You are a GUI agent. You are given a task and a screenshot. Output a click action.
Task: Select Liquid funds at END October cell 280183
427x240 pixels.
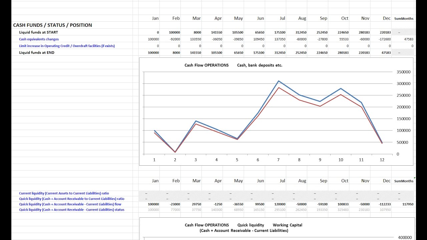point(343,53)
